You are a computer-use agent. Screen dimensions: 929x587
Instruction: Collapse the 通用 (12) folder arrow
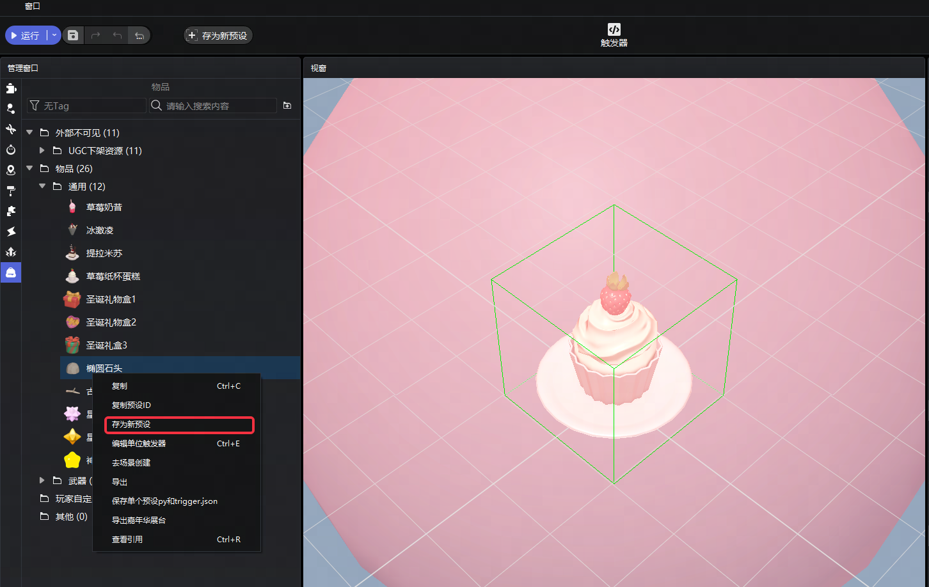click(x=42, y=186)
